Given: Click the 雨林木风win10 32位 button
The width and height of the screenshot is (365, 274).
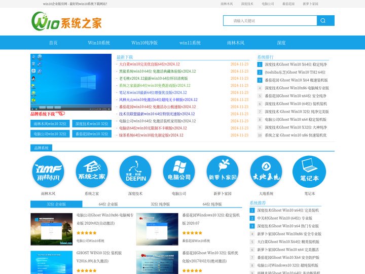Looking at the screenshot, I should (x=50, y=124).
